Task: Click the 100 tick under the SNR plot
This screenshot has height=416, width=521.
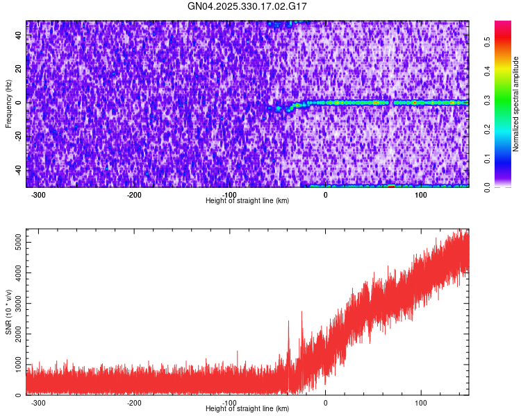Action: pos(420,403)
